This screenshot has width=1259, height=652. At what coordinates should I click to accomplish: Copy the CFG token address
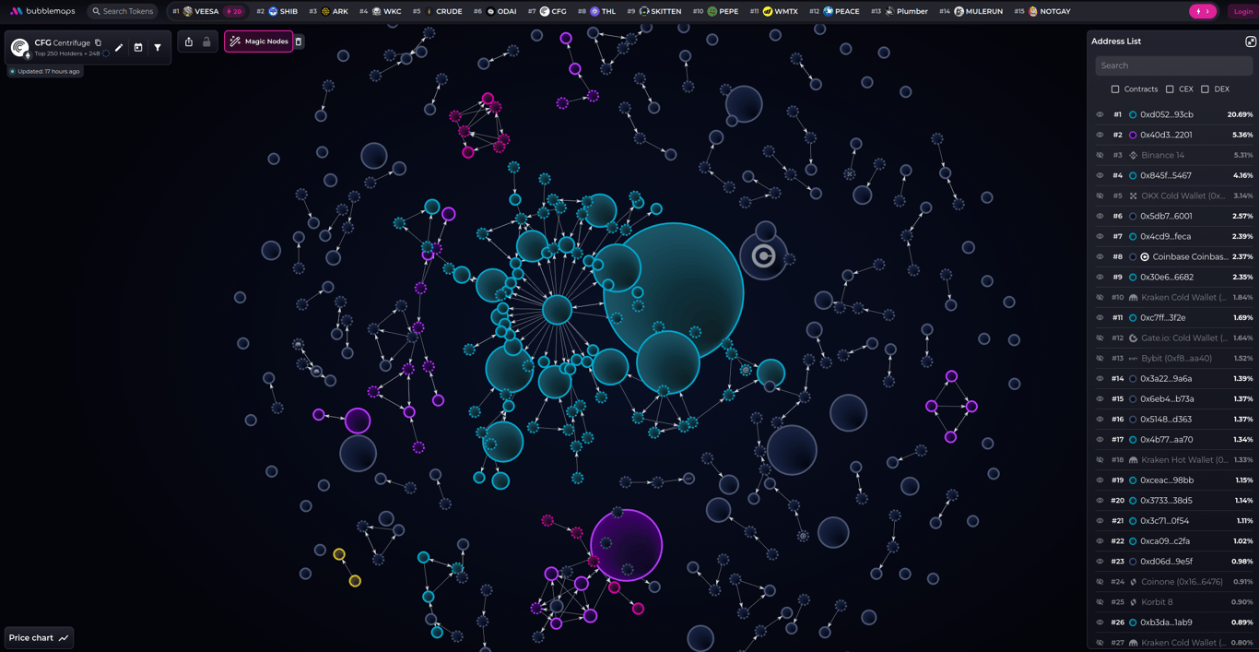tap(98, 42)
